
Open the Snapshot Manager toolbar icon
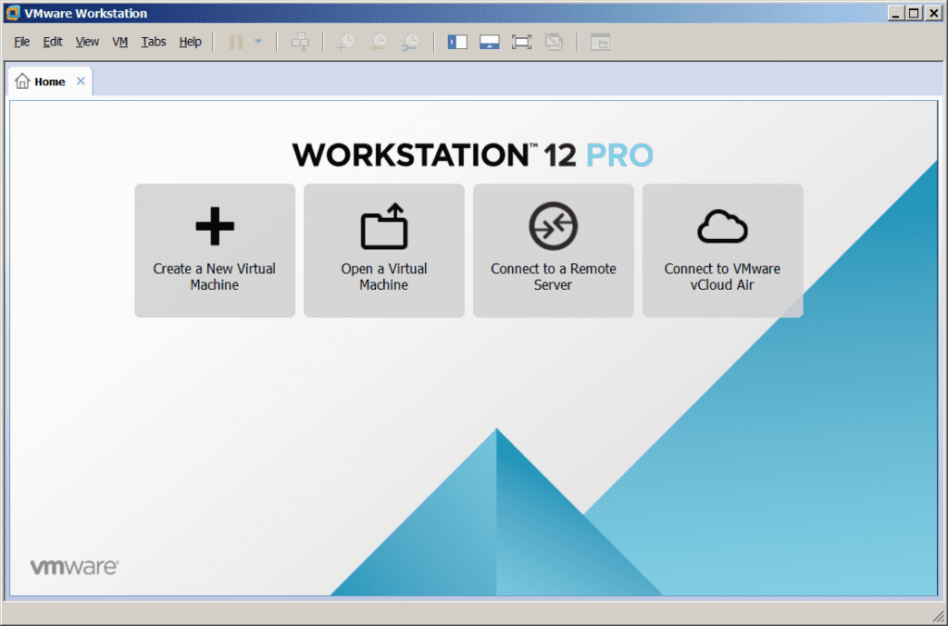click(x=411, y=42)
